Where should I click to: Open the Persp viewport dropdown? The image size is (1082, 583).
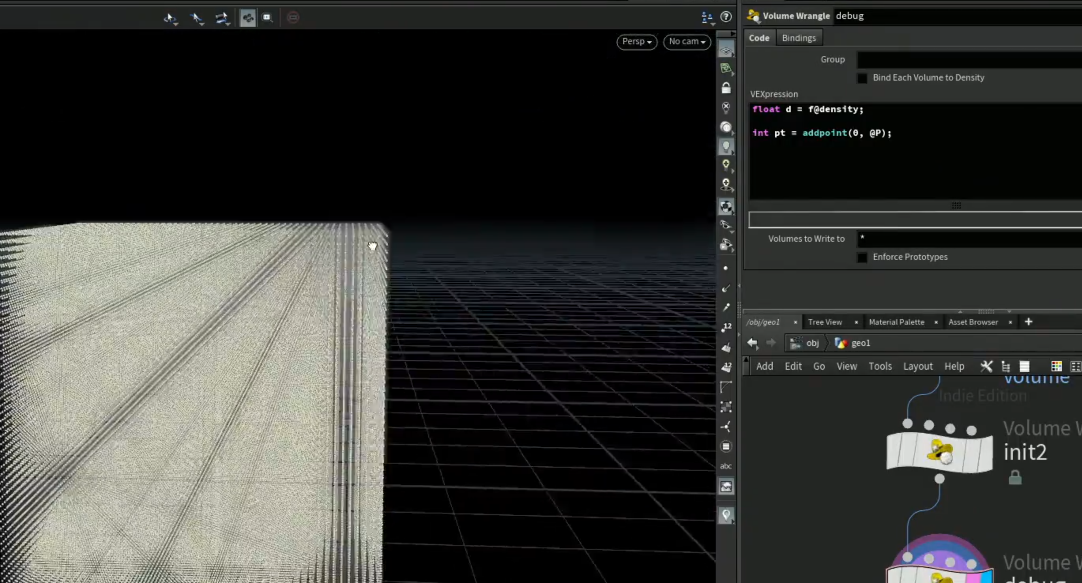637,41
